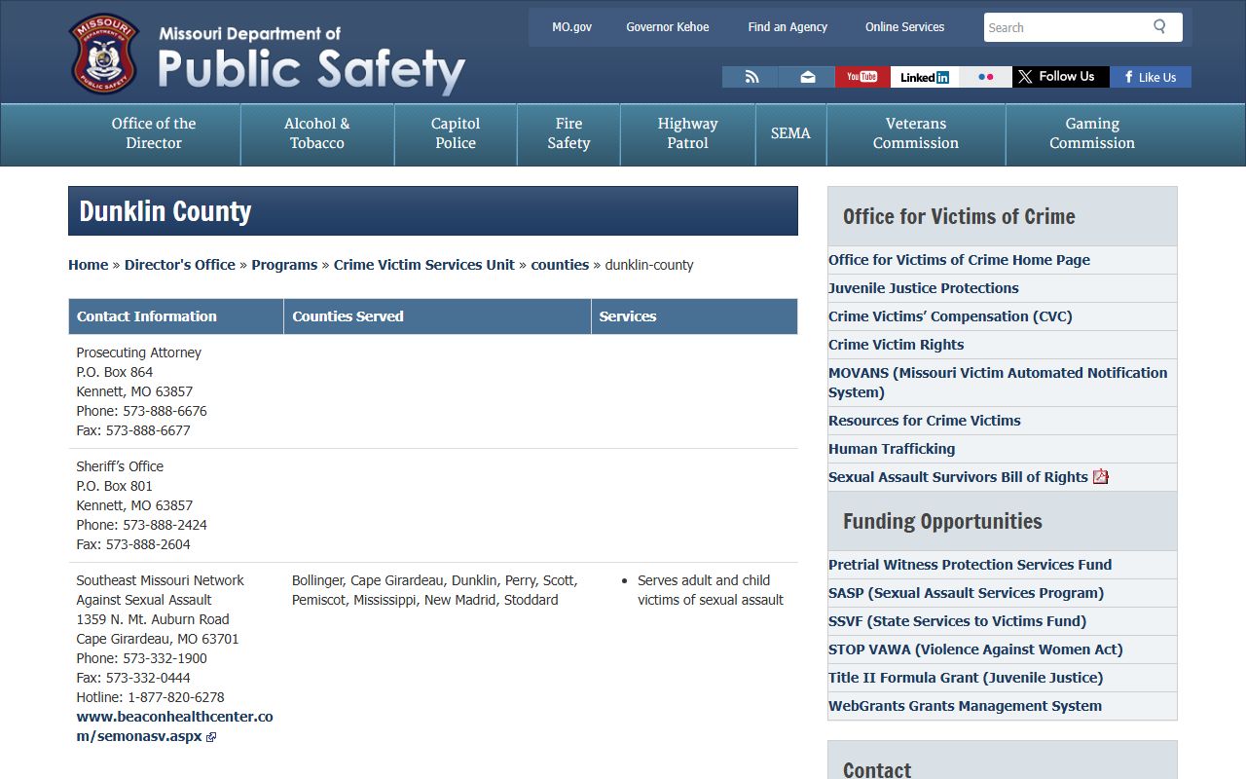Viewport: 1246px width, 779px height.
Task: Open the beaconhealthcenter.com website link
Action: [174, 726]
